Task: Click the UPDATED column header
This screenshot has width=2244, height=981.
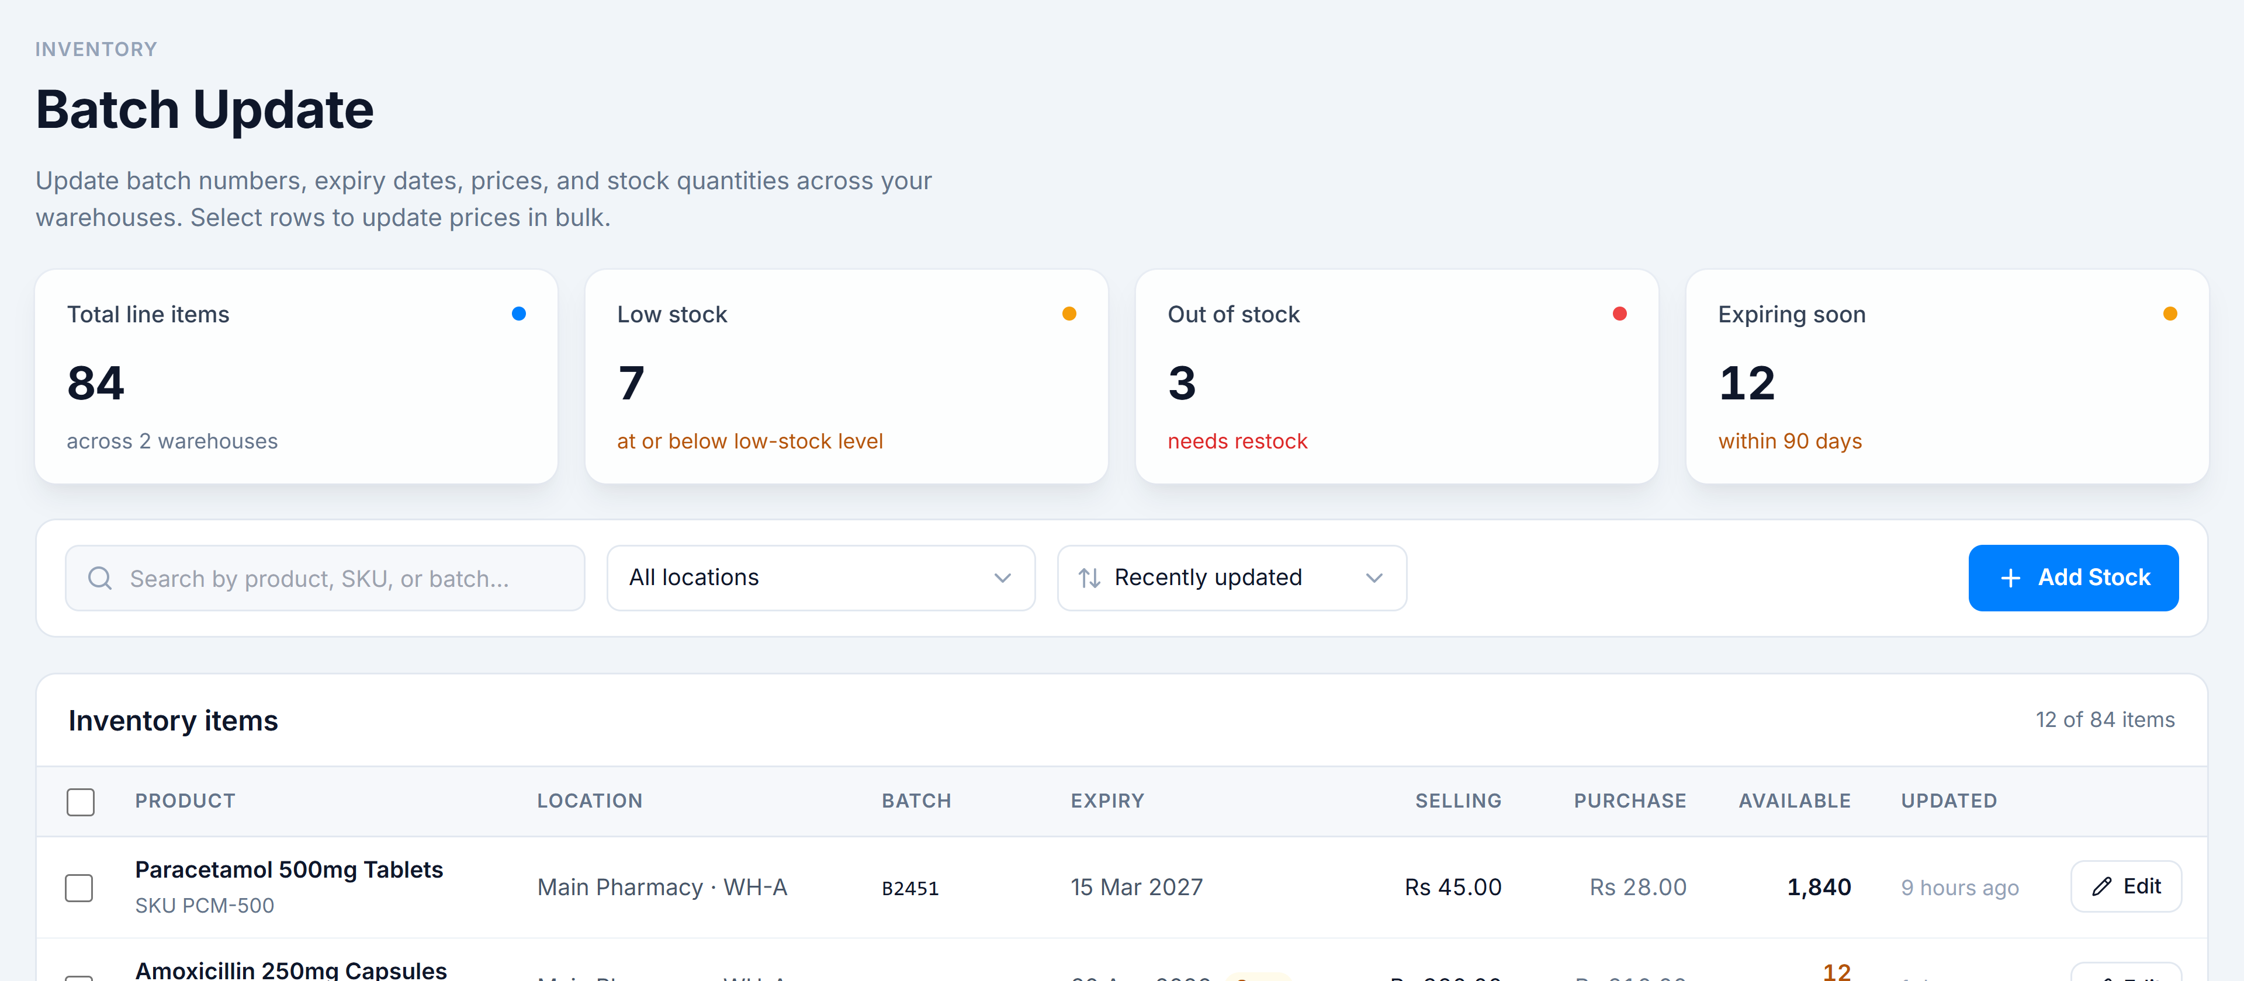Action: (x=1949, y=801)
